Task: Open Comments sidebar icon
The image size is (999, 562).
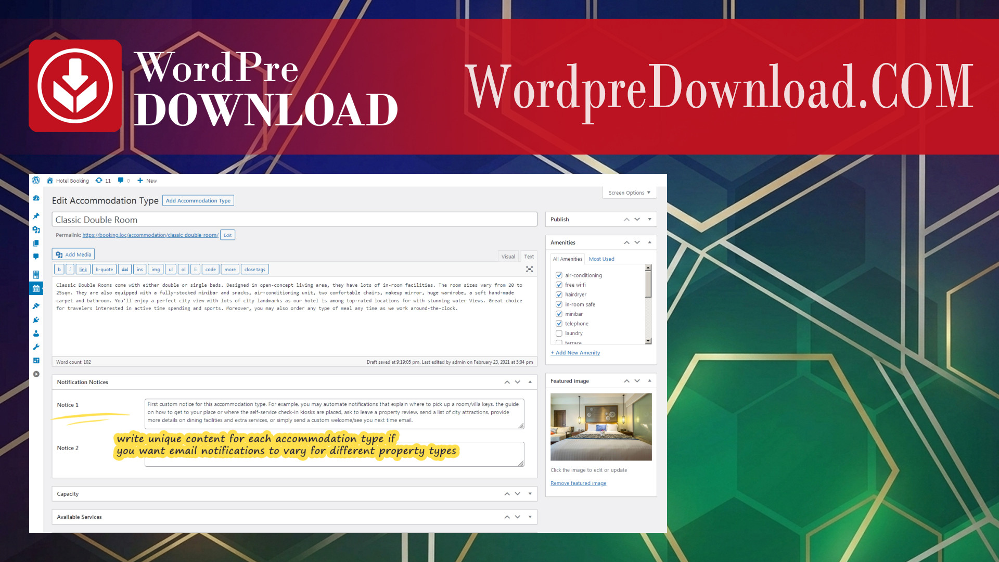Action: point(36,257)
